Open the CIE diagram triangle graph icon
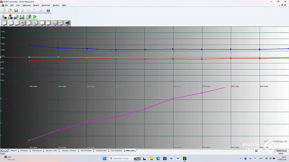 tap(36, 23)
